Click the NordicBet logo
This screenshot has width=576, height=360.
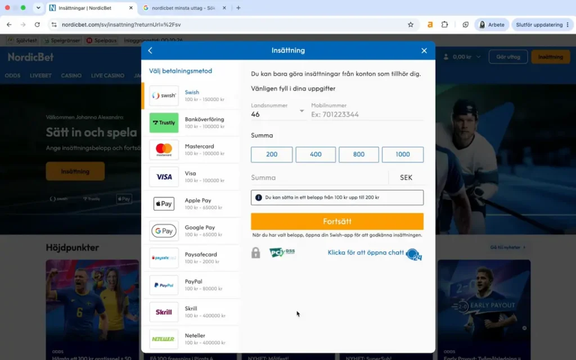pyautogui.click(x=31, y=57)
